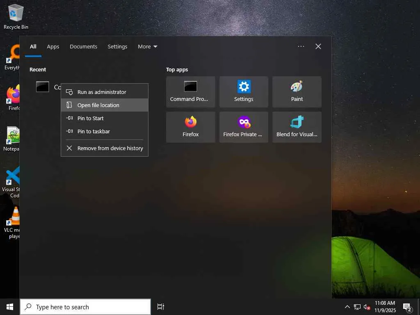This screenshot has height=315, width=420.
Task: Open the Recycle Bin desktop icon
Action: pos(16,16)
